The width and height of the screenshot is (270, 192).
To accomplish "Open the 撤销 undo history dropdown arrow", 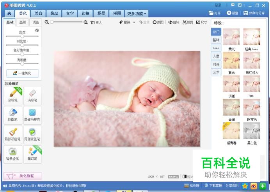I will pos(134,22).
